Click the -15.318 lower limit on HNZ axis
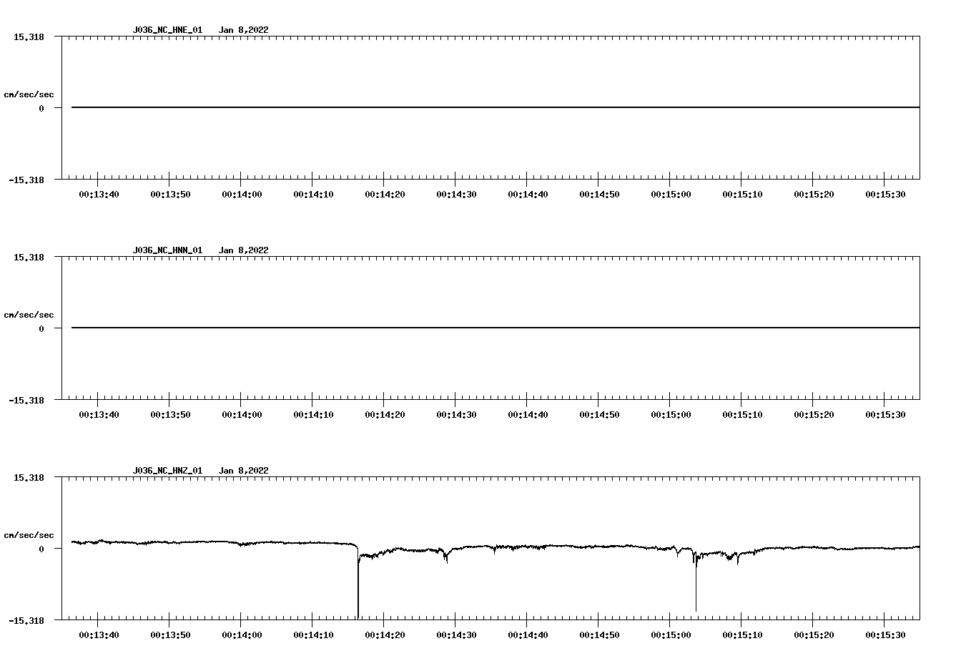Screen dimensions: 971x661 [26, 620]
